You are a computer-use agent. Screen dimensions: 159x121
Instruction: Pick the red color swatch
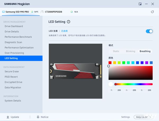coord(110,63)
